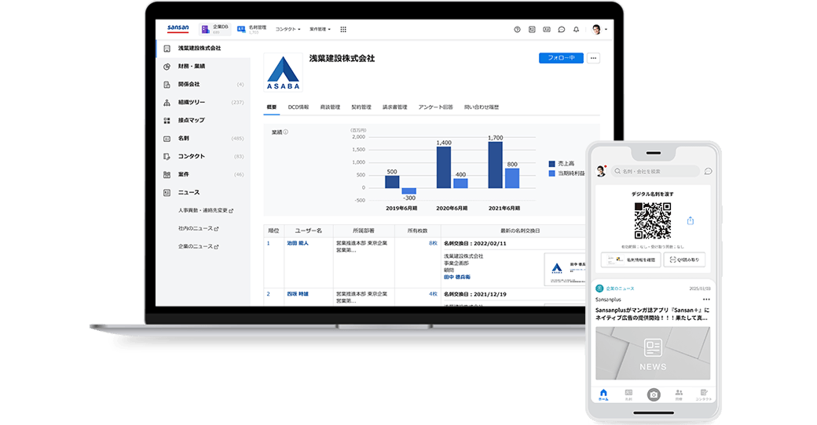
Task: Click contact link 田中 徳兵衛
Action: pyautogui.click(x=457, y=278)
